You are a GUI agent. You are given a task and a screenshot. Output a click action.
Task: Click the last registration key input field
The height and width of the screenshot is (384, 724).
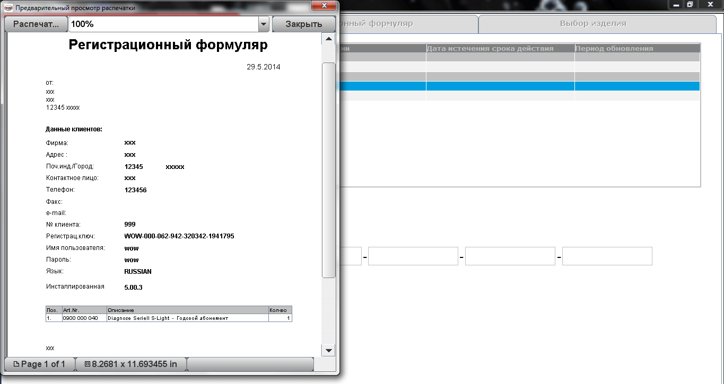point(607,256)
